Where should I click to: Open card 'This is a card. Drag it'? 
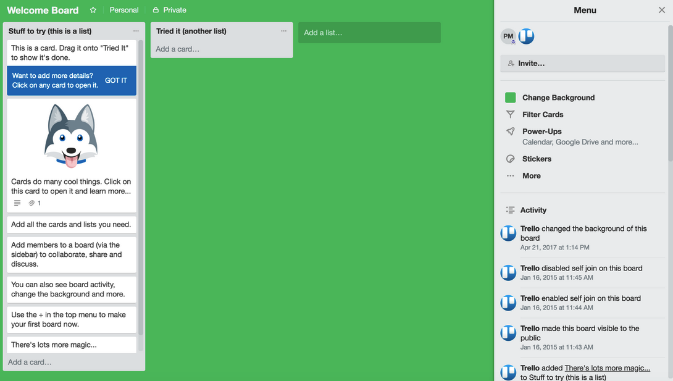pos(72,52)
